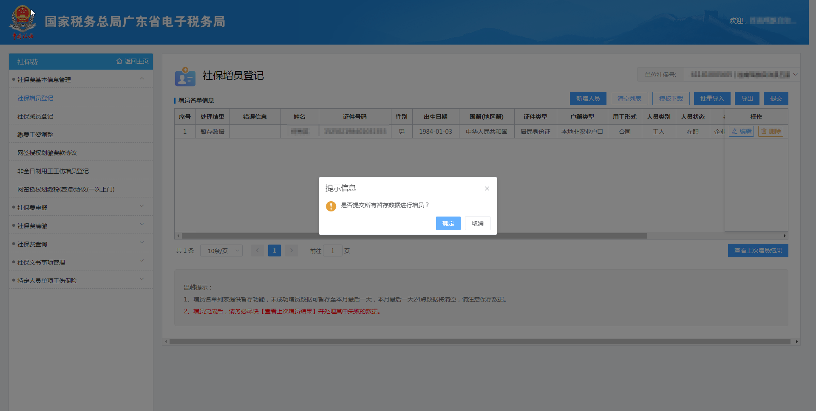Click the tax bureau emblem logo
Screen dimensions: 816x411
23,22
